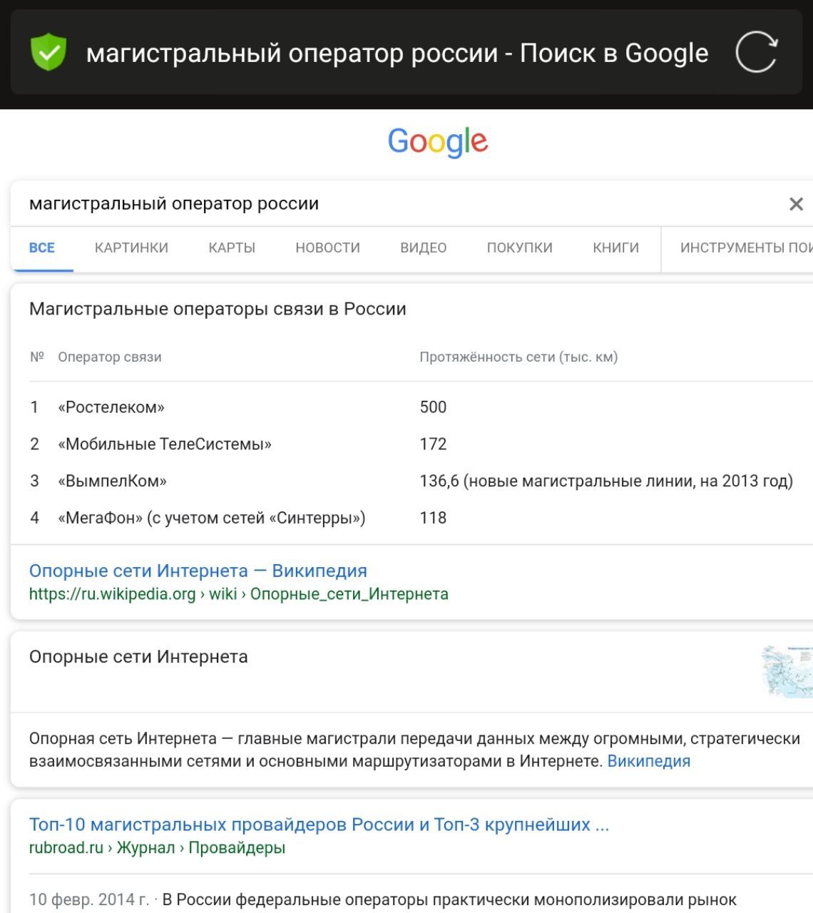Open the Опорные сети Интернета — Википедия link
Image resolution: width=813 pixels, height=913 pixels.
pos(198,571)
